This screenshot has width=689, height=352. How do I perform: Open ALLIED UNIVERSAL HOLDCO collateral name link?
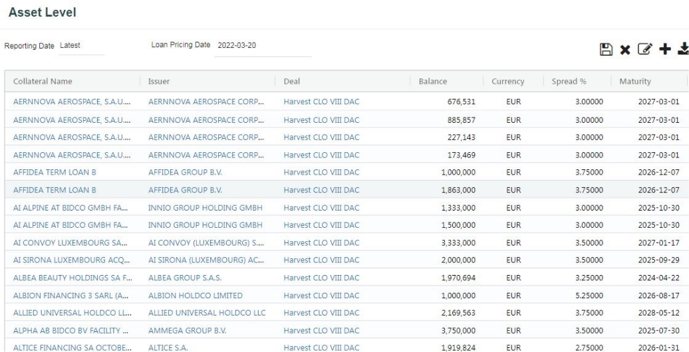[72, 313]
